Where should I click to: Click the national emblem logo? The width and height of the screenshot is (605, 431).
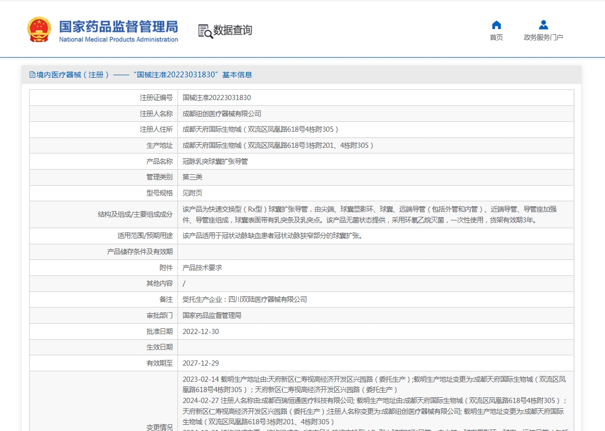(x=39, y=29)
